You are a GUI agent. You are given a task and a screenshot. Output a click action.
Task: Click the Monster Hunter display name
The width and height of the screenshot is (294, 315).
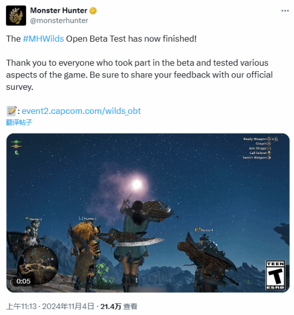coord(59,11)
